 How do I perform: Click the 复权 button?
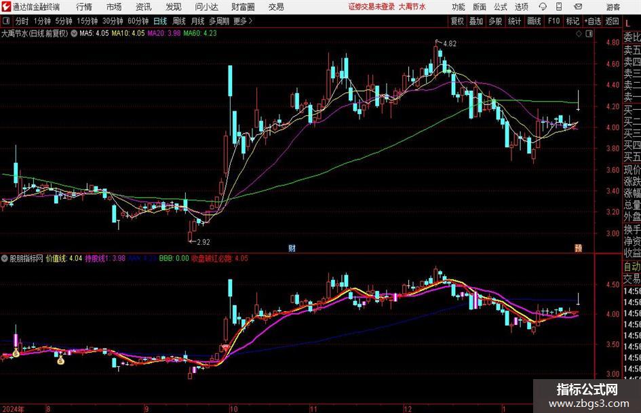(x=457, y=21)
